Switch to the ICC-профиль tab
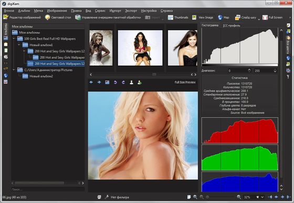Viewport: 294px width, 203px height. point(232,26)
